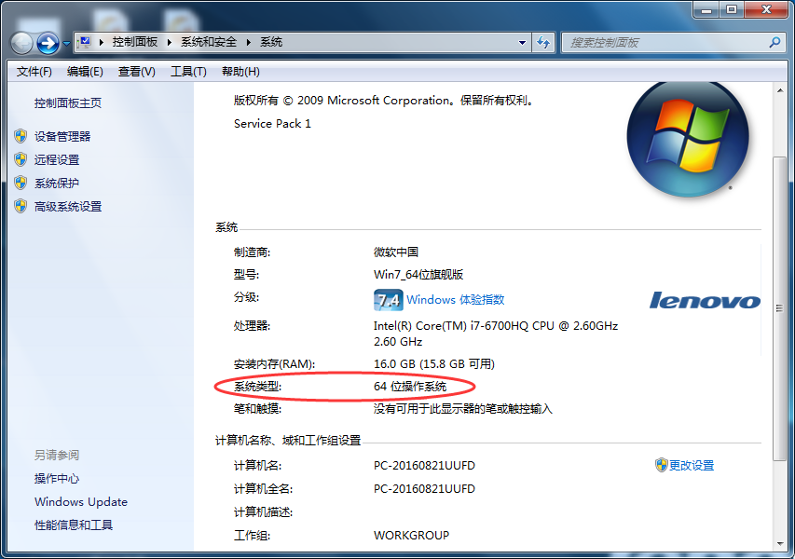Expand arrow before 系统 breadcrumb

tap(249, 42)
